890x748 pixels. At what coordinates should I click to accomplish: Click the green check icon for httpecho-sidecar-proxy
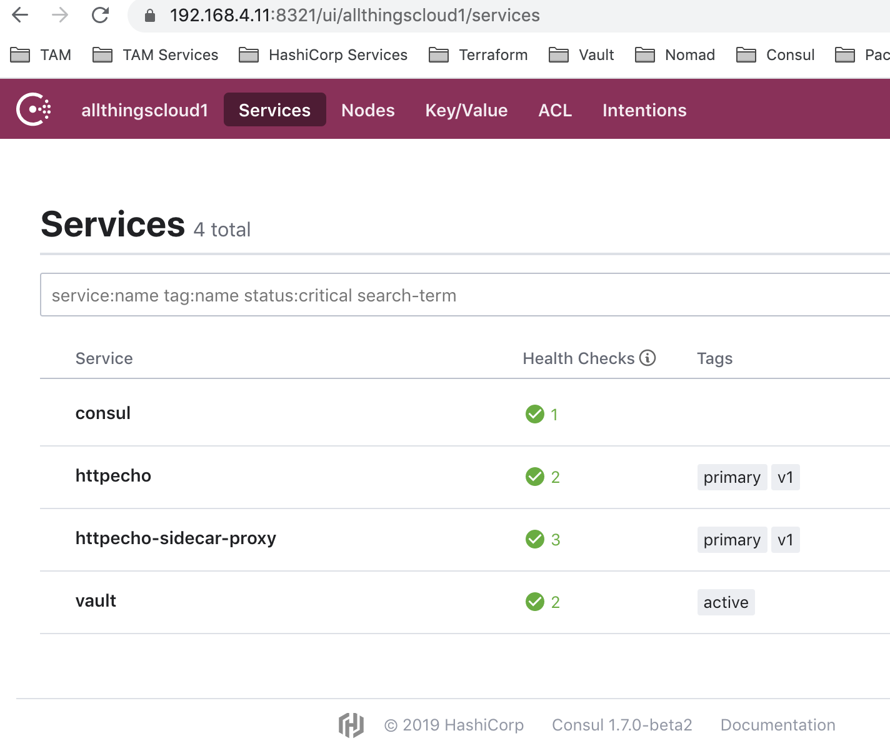click(535, 539)
